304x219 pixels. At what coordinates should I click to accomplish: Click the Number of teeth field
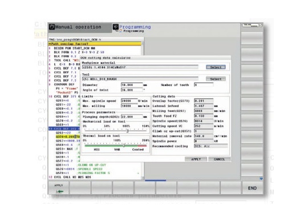204,85
